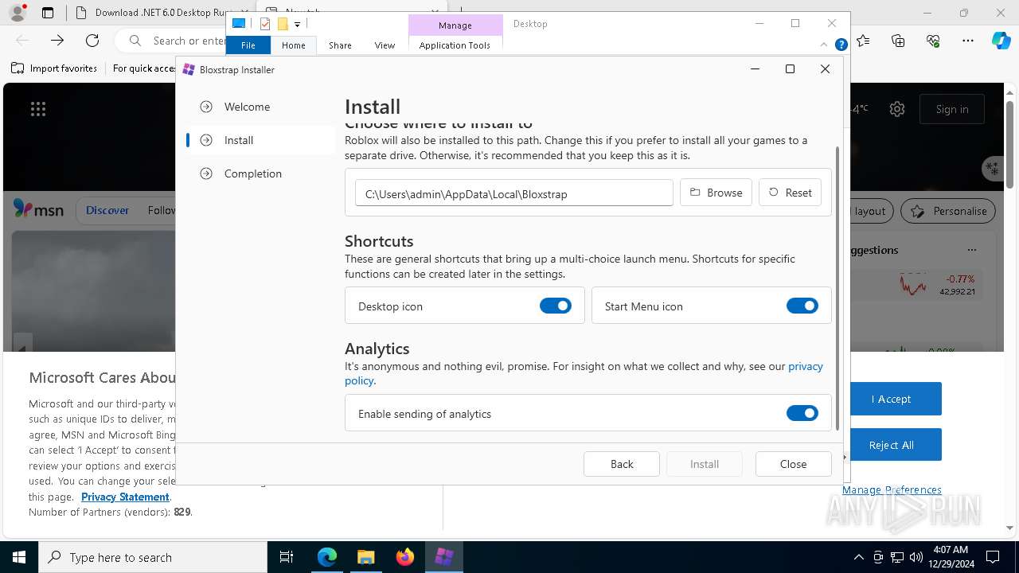
Task: Open Microsoft Edge from taskbar
Action: point(327,557)
